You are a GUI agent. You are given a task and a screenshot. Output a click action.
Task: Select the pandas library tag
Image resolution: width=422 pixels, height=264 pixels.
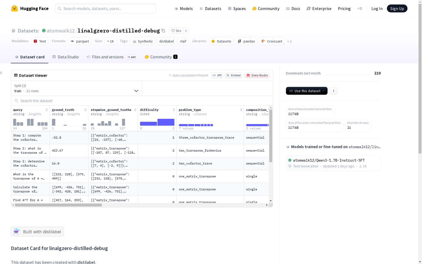246,41
